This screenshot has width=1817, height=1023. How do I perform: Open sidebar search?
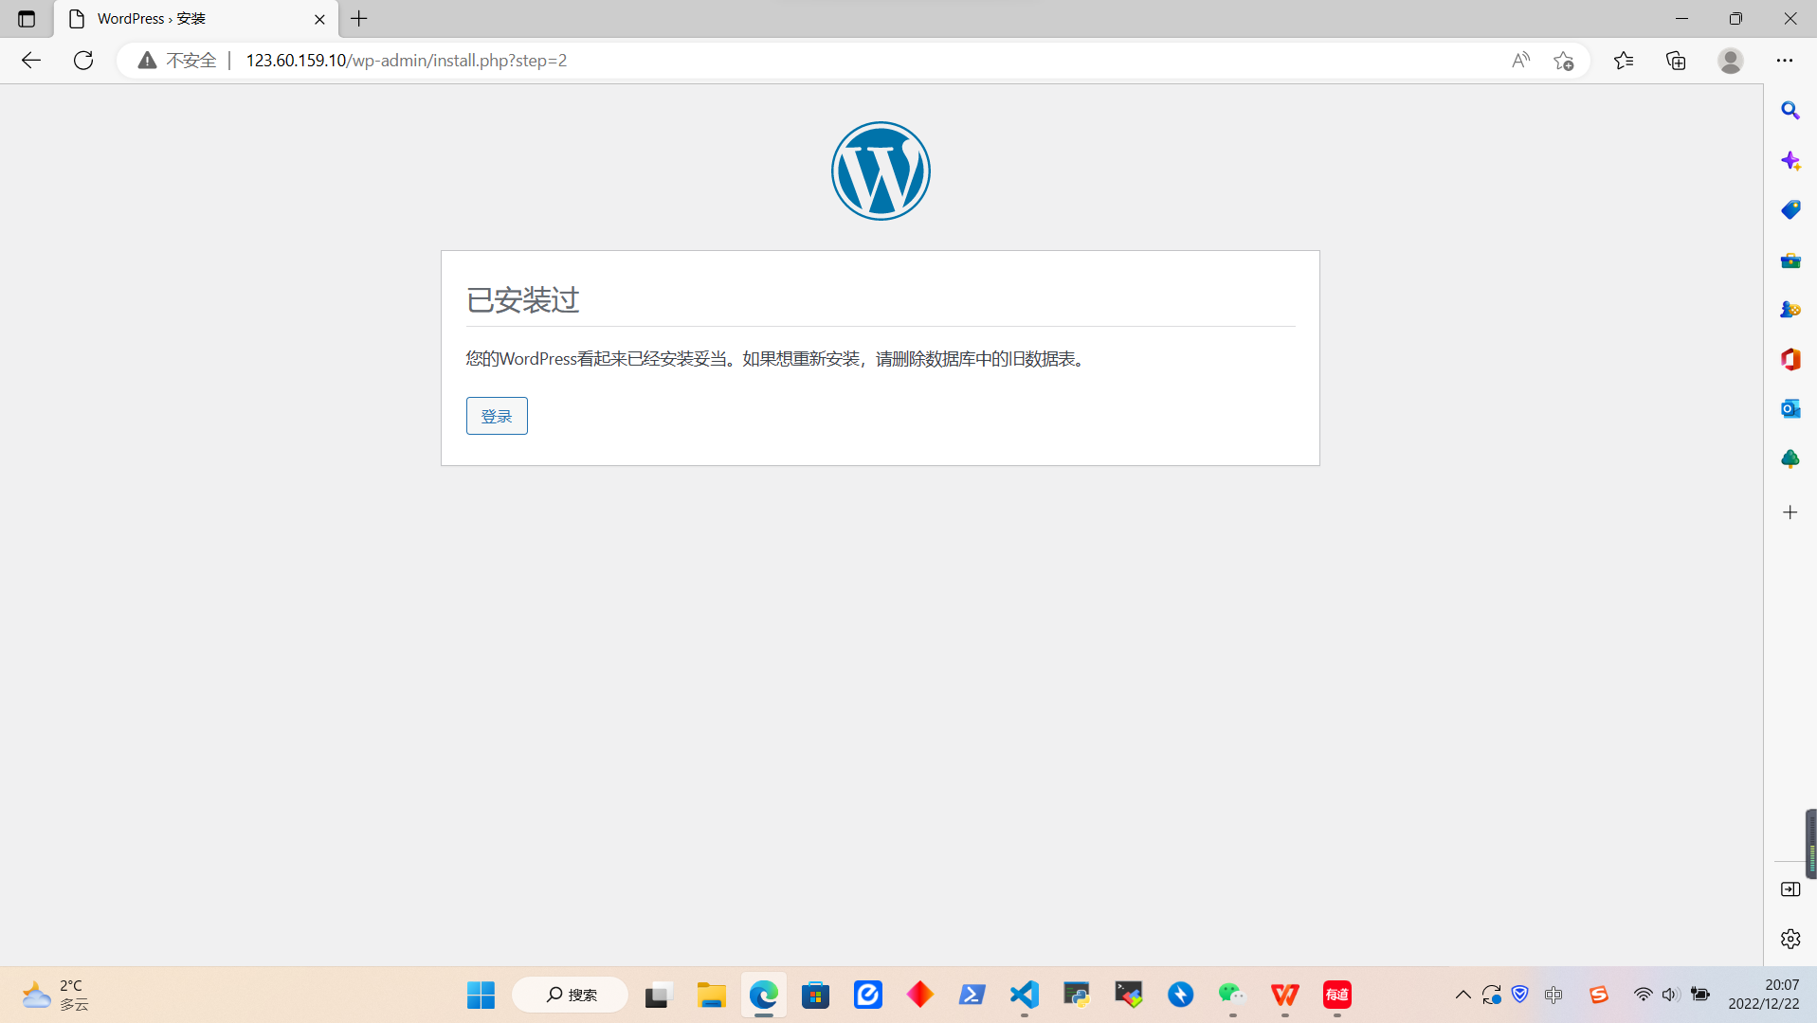coord(1790,111)
